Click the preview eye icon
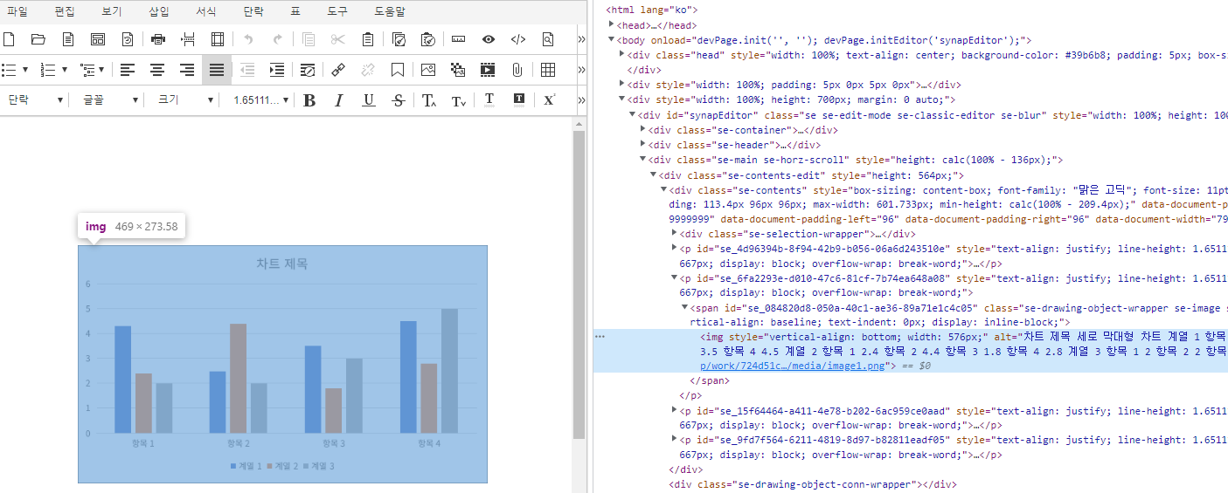This screenshot has width=1228, height=493. pos(489,39)
